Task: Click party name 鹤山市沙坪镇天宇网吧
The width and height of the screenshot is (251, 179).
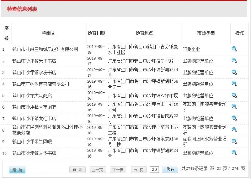Action: 34,107
